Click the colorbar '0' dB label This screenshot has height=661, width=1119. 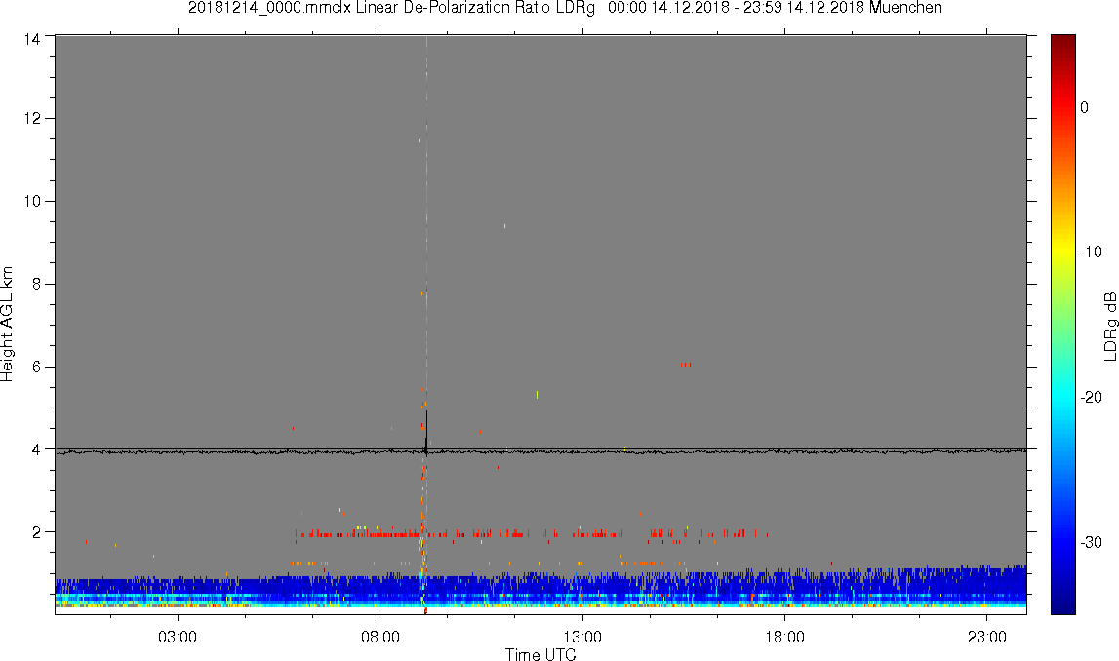tap(1084, 107)
